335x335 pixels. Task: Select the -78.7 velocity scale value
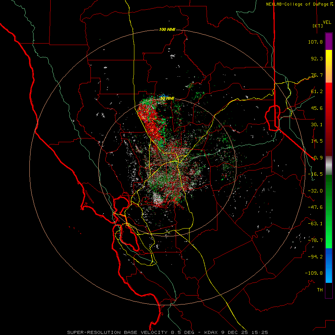pos(315,240)
